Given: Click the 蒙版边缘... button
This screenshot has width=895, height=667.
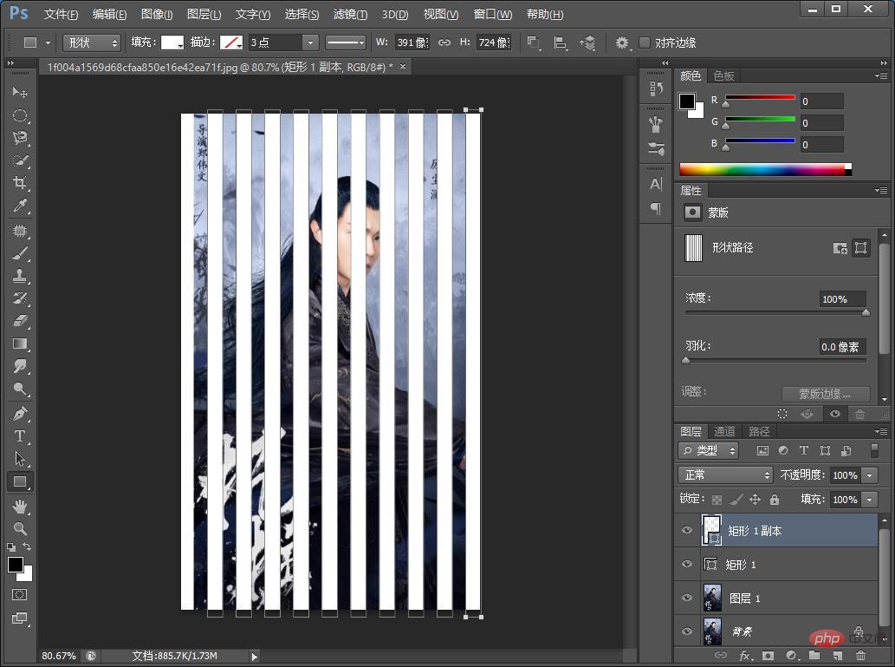Looking at the screenshot, I should [x=825, y=394].
